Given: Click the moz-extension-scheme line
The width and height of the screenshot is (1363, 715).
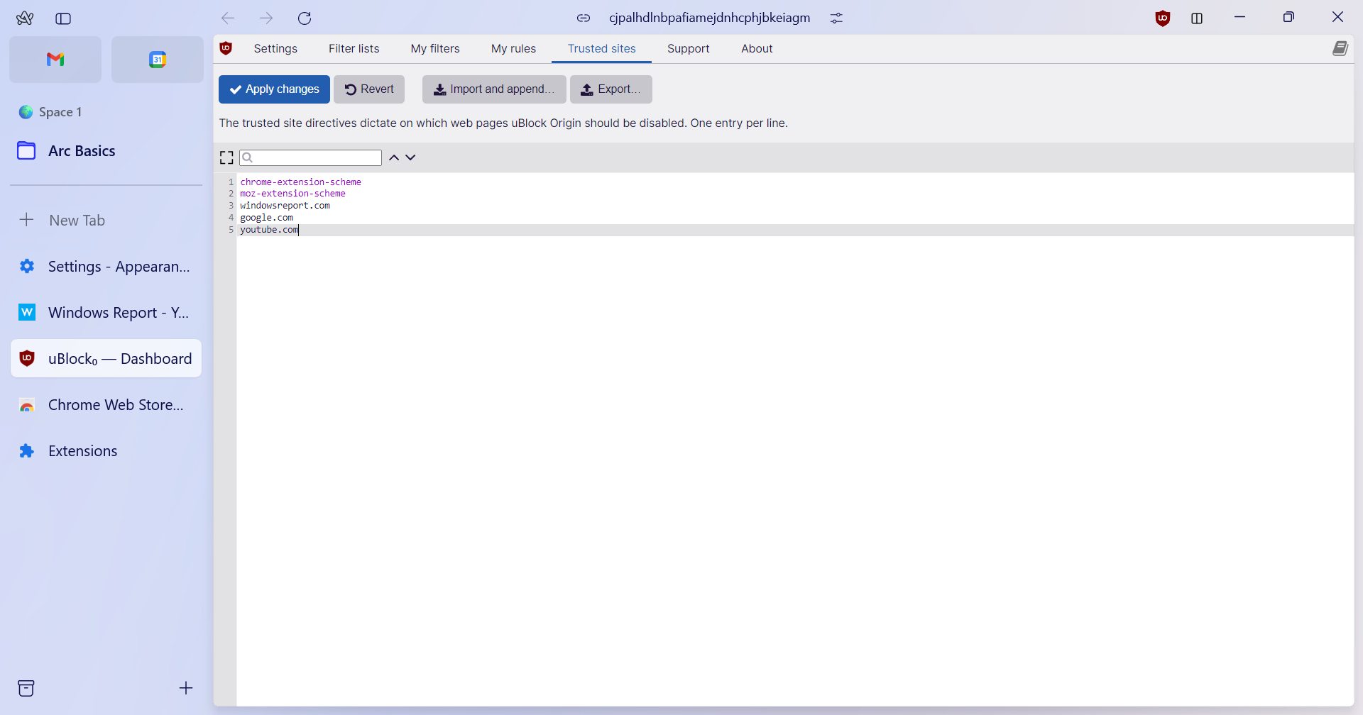Looking at the screenshot, I should (x=292, y=194).
